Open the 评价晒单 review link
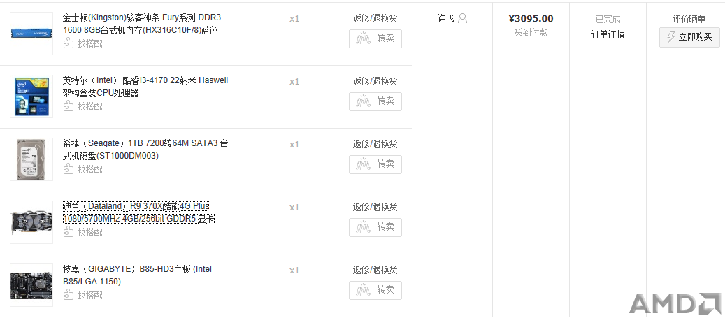 coord(689,18)
